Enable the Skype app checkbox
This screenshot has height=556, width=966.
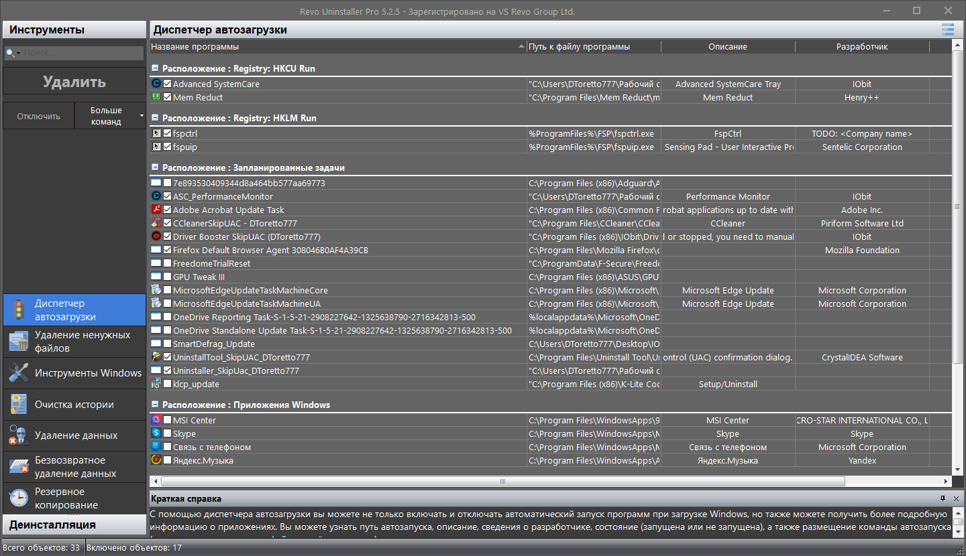[x=168, y=433]
